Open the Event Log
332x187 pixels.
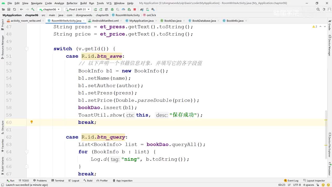coord(291,181)
